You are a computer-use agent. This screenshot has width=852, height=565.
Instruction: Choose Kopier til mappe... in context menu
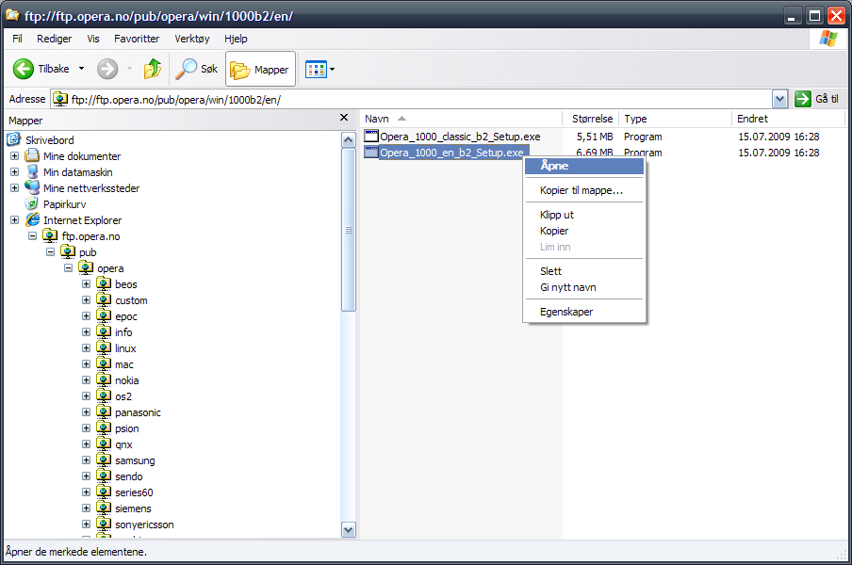[x=584, y=190]
